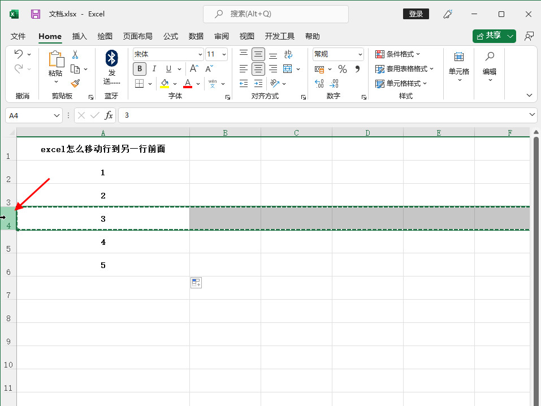Screen dimensions: 541x406
Task: Select the Format Painter brush
Action: [75, 84]
